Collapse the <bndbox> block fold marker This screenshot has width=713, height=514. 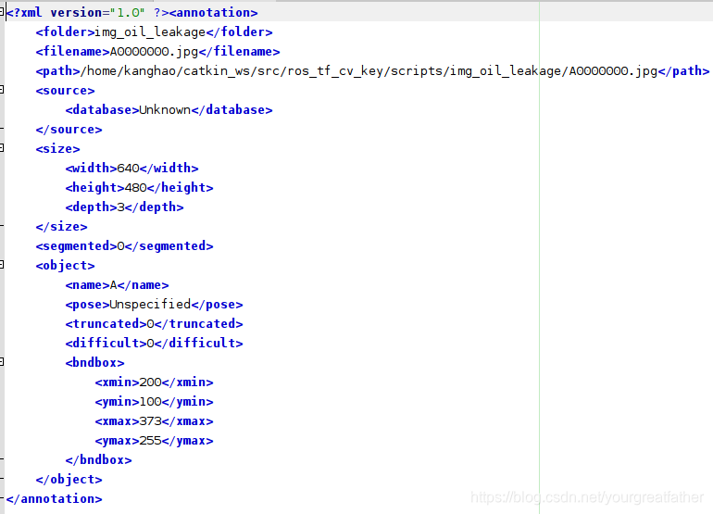pyautogui.click(x=1, y=361)
